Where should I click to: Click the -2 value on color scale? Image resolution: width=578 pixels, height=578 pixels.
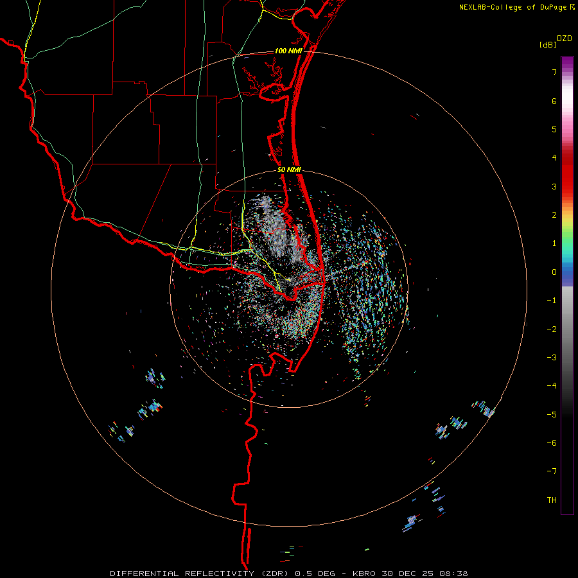(552, 329)
